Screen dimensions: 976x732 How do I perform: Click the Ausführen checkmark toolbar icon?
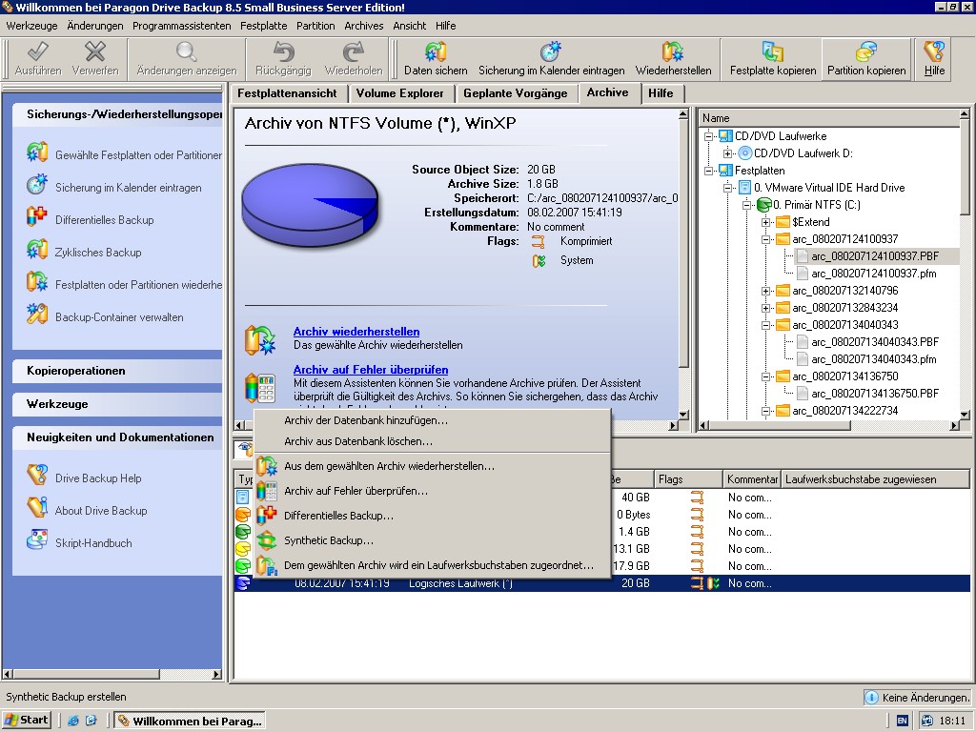point(38,51)
